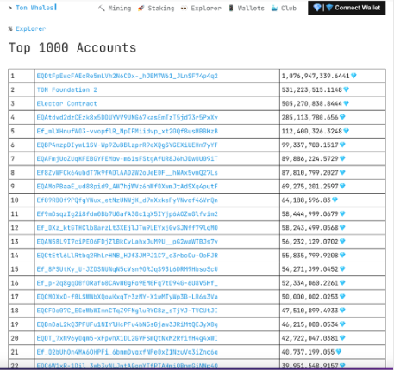Click the diamond icon after balance 52,334,868.2261
This screenshot has height=370, width=394.
(342, 282)
